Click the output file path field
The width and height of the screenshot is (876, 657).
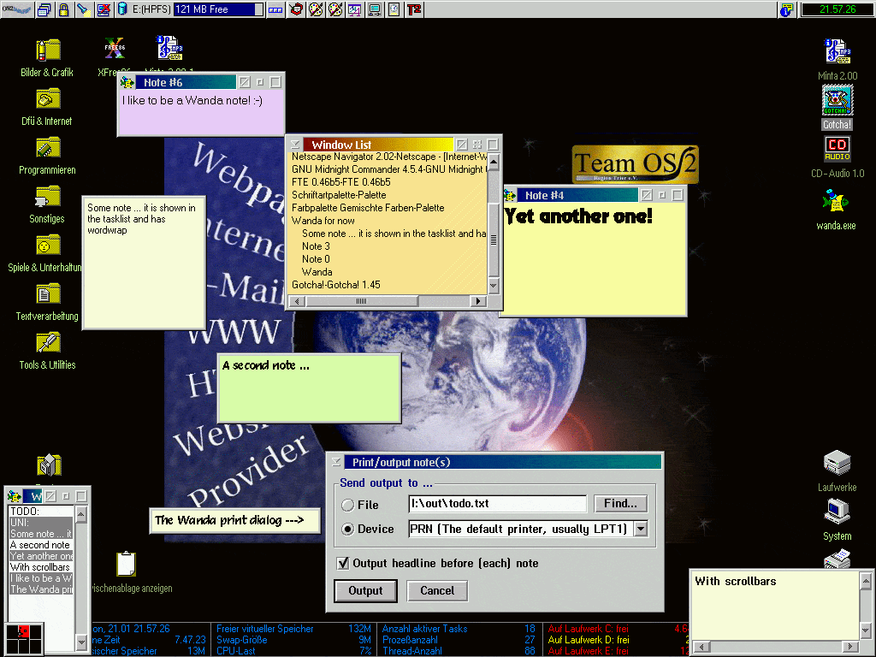point(497,503)
